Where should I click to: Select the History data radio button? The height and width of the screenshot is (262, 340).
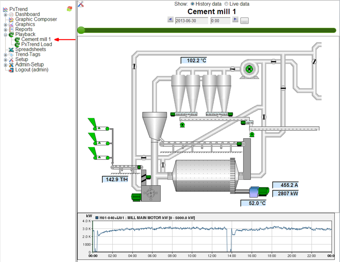[193, 4]
